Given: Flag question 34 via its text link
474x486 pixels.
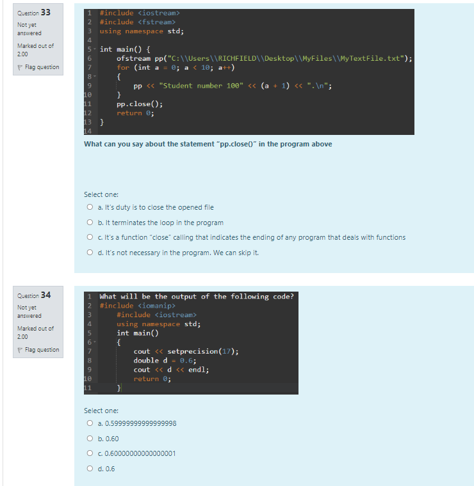Looking at the screenshot, I should [x=42, y=350].
